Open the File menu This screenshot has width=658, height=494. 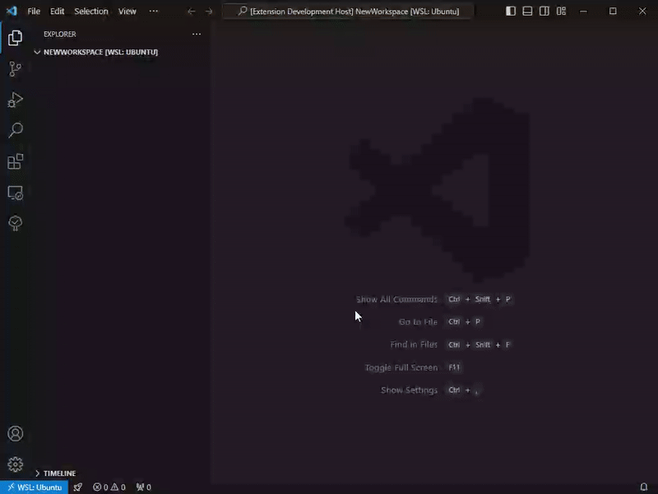click(34, 12)
